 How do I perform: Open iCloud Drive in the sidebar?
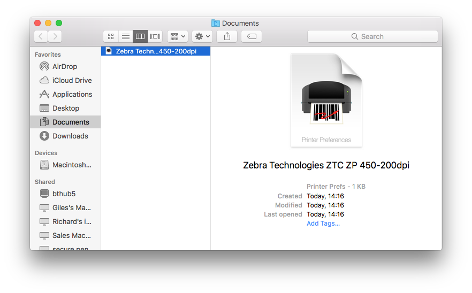tap(65, 80)
